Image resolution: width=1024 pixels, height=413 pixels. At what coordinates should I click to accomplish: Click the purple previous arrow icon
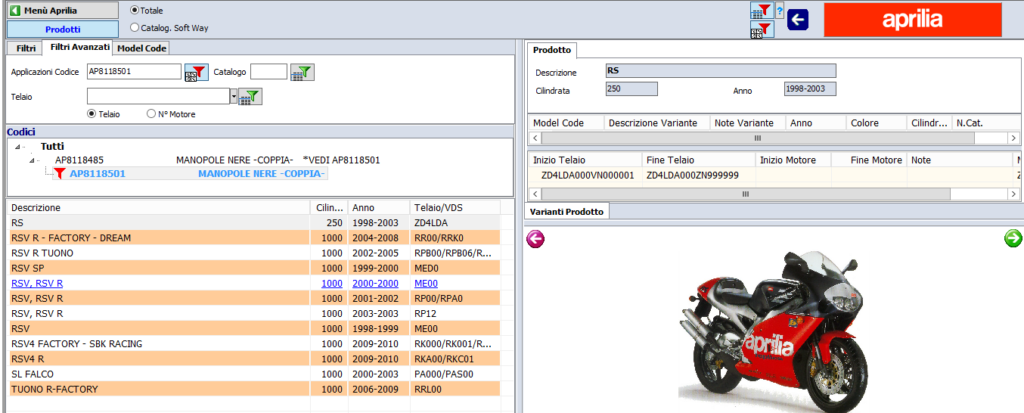(x=535, y=239)
